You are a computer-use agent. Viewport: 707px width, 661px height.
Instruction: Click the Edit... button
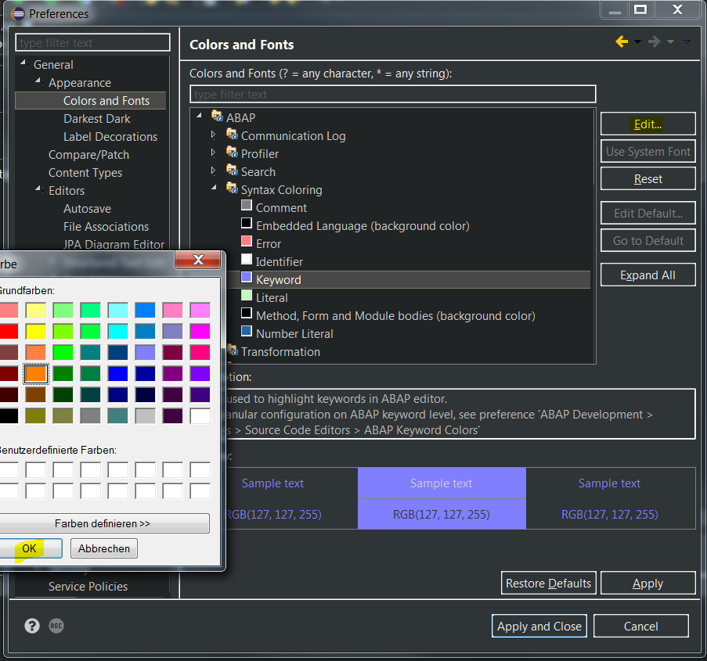(647, 124)
